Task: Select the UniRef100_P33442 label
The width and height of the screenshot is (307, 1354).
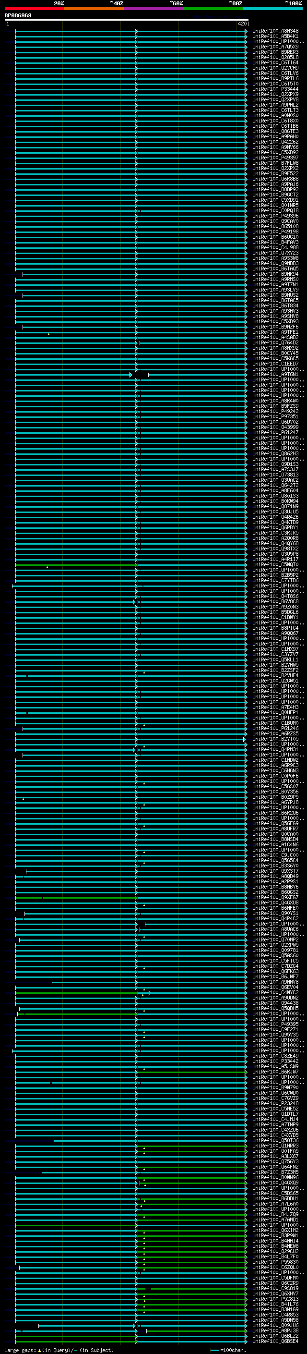Action: (275, 1062)
